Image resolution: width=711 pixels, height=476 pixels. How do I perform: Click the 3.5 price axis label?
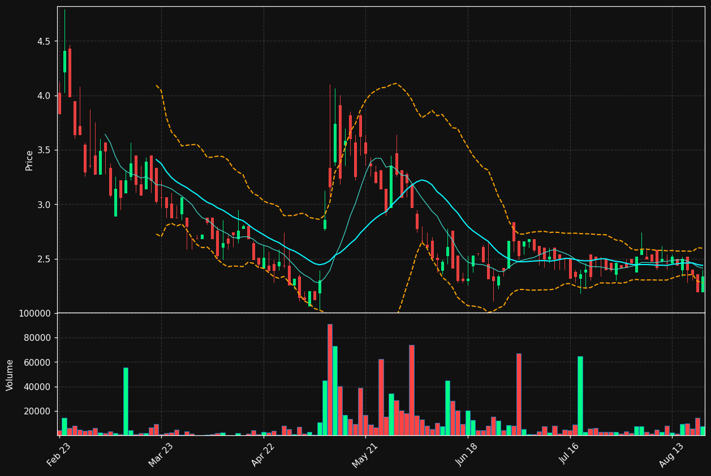[x=44, y=150]
